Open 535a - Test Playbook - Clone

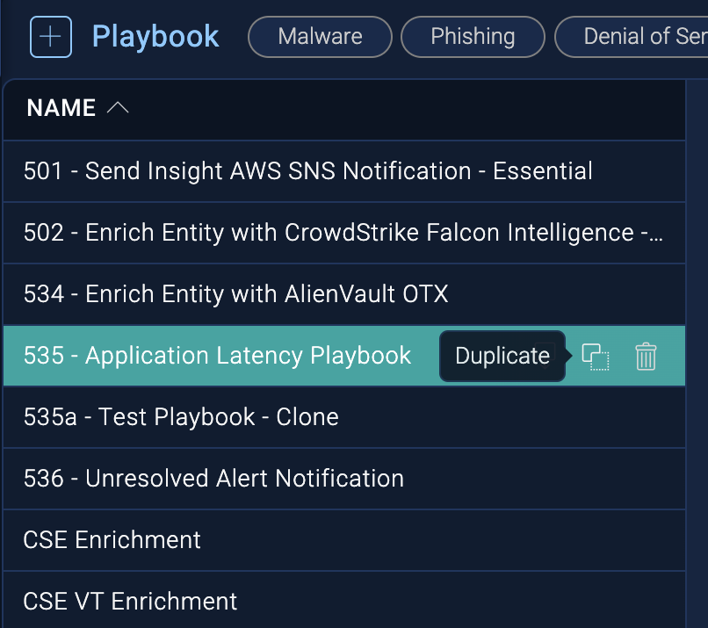pyautogui.click(x=181, y=417)
